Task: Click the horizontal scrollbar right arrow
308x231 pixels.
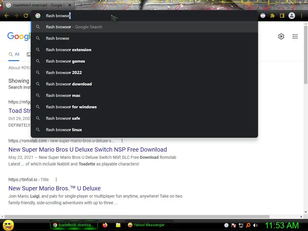Action: [301, 217]
